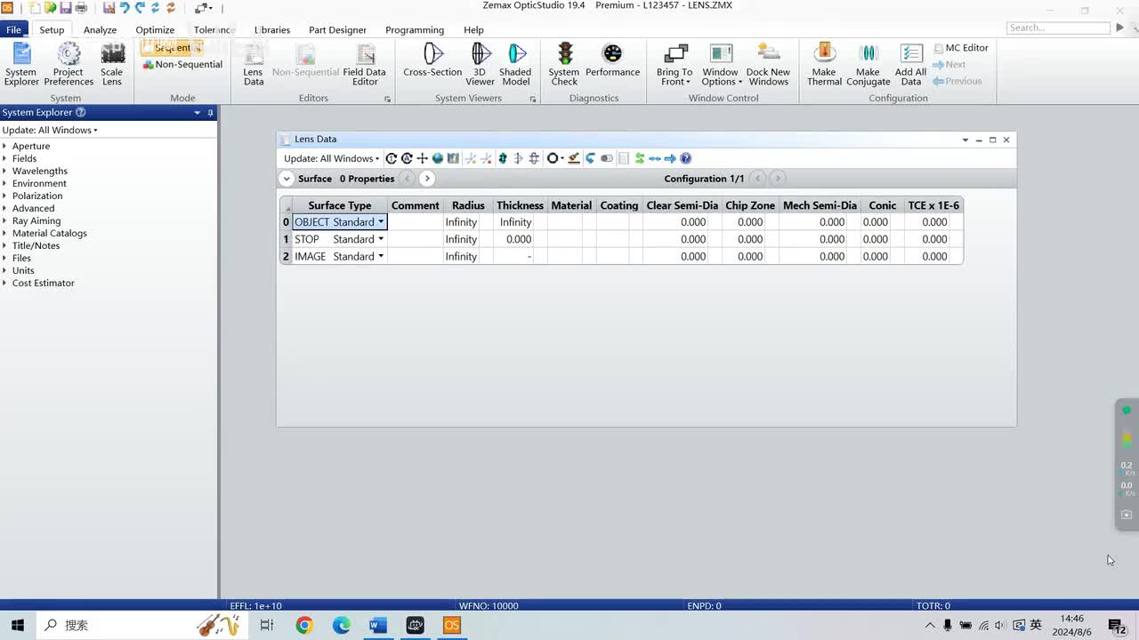Switch mode to Non-Sequential
This screenshot has width=1139, height=640.
pyautogui.click(x=183, y=65)
